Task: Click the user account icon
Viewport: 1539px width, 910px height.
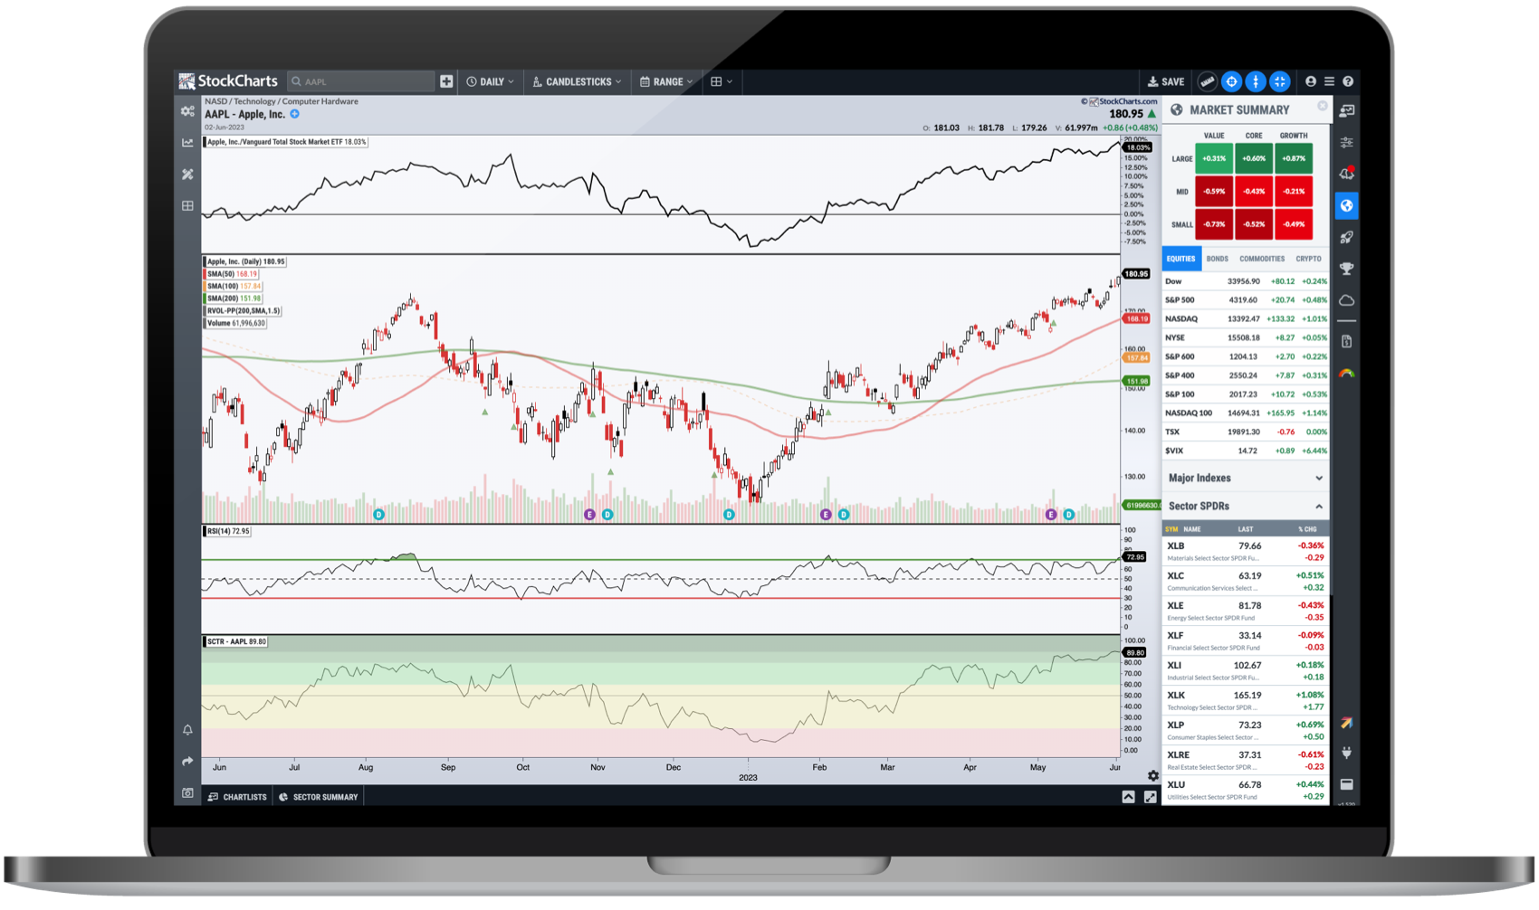Action: tap(1310, 81)
